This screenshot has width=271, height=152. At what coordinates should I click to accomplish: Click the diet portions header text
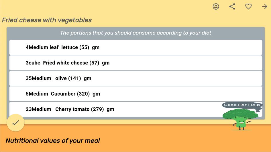[135, 33]
